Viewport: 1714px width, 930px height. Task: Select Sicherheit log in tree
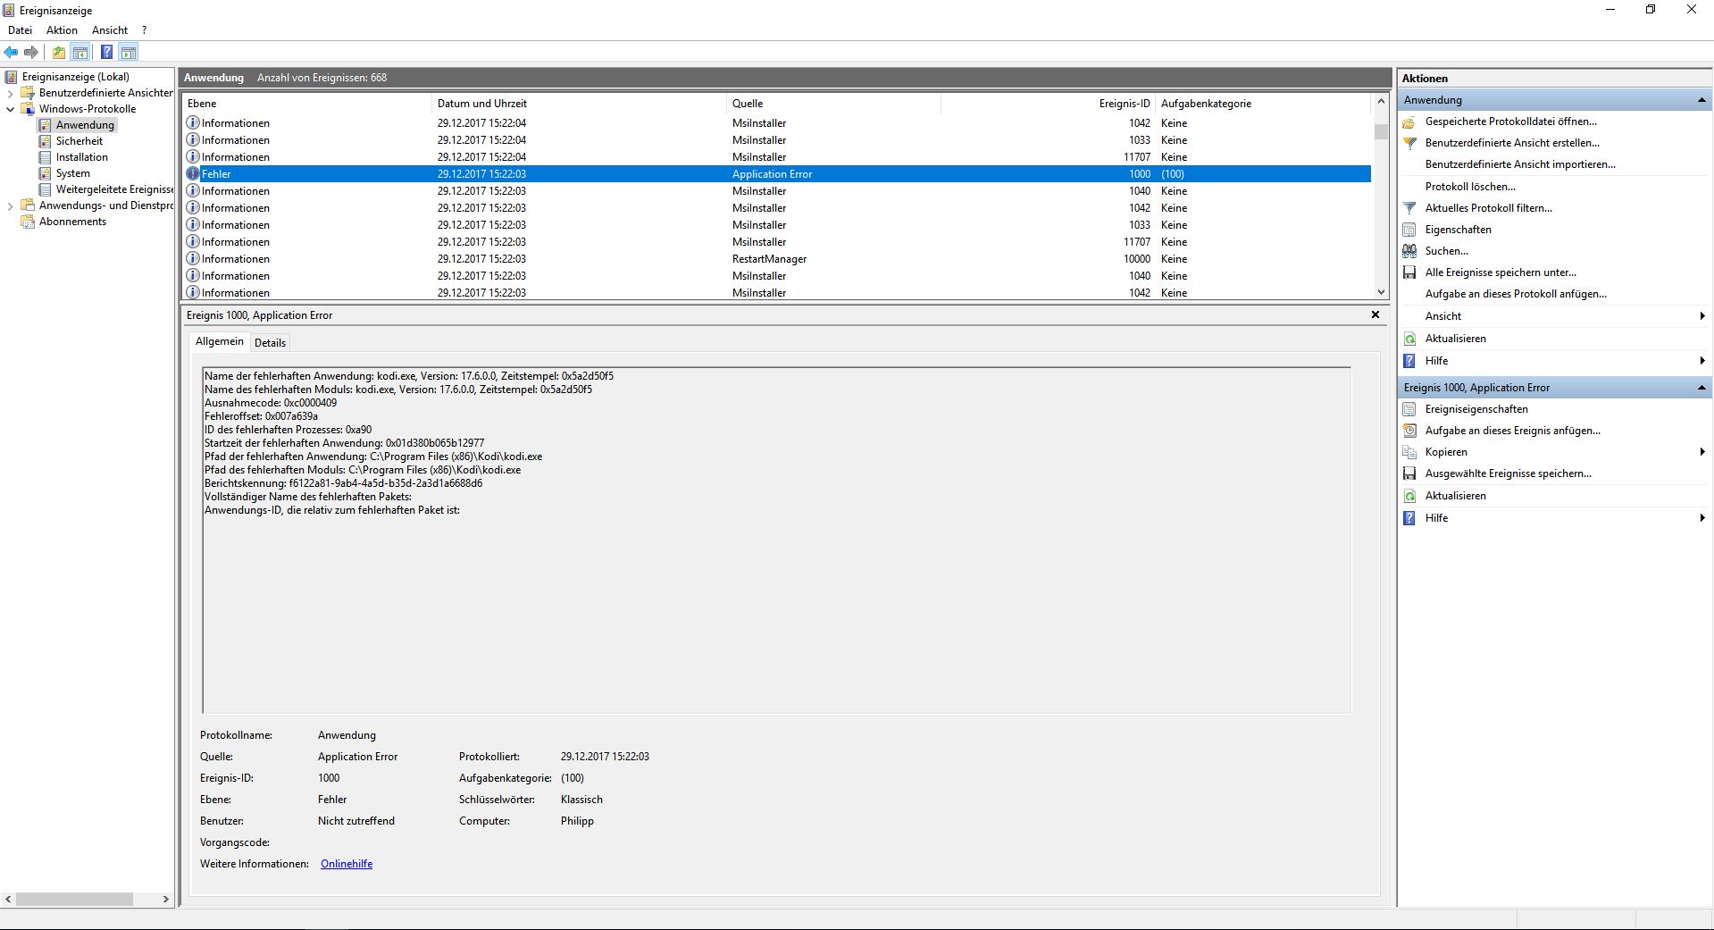point(79,141)
